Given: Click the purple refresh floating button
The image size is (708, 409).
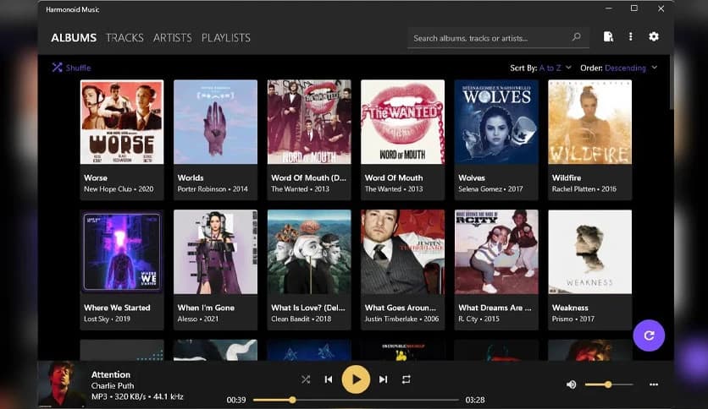Looking at the screenshot, I should click(649, 335).
